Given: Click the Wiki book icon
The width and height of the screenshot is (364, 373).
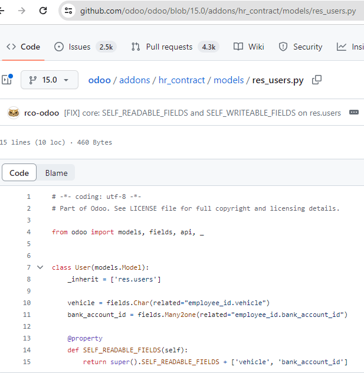Looking at the screenshot, I should pyautogui.click(x=238, y=47).
